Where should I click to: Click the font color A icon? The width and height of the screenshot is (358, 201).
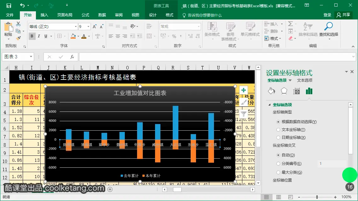tap(84, 36)
